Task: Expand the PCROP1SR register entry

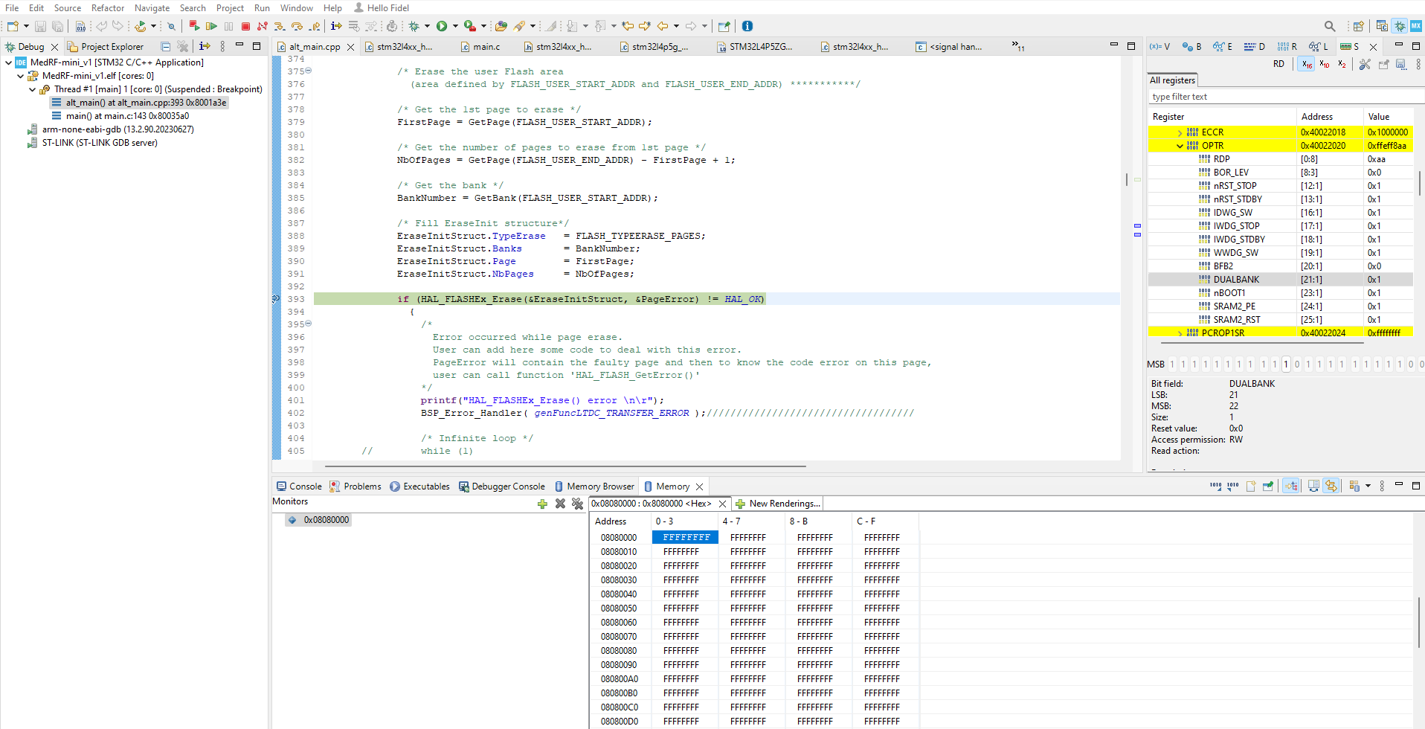Action: 1180,333
